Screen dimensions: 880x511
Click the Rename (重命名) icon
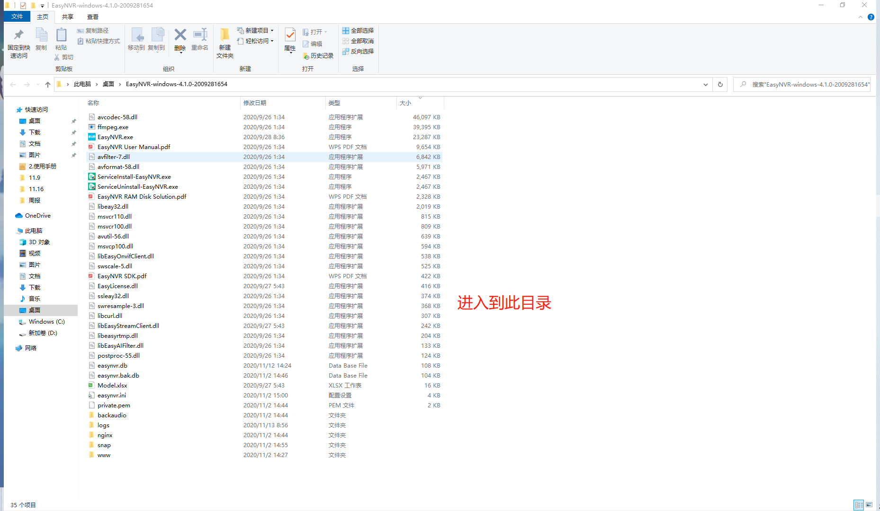200,35
